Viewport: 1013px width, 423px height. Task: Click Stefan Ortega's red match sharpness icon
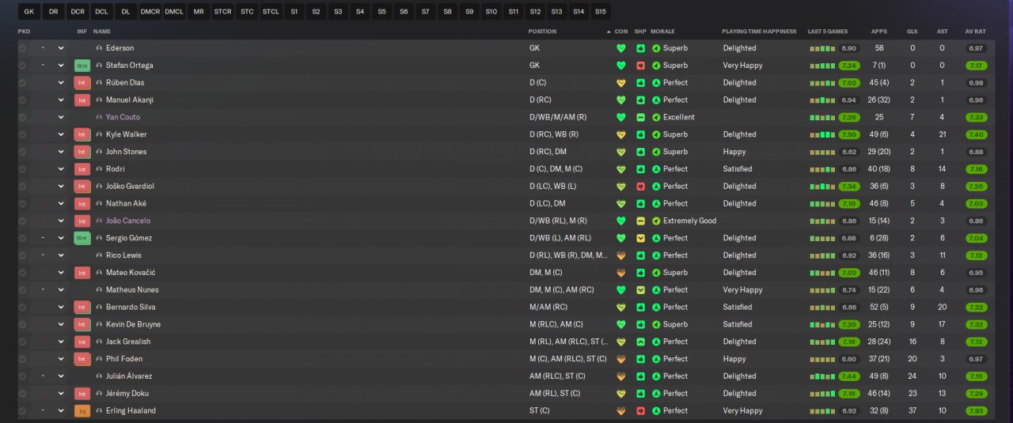click(641, 66)
